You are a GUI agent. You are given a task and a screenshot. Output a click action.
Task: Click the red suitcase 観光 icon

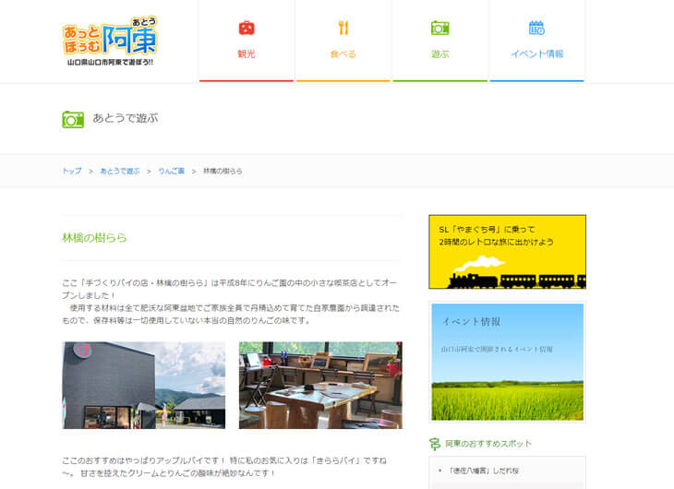point(247,28)
